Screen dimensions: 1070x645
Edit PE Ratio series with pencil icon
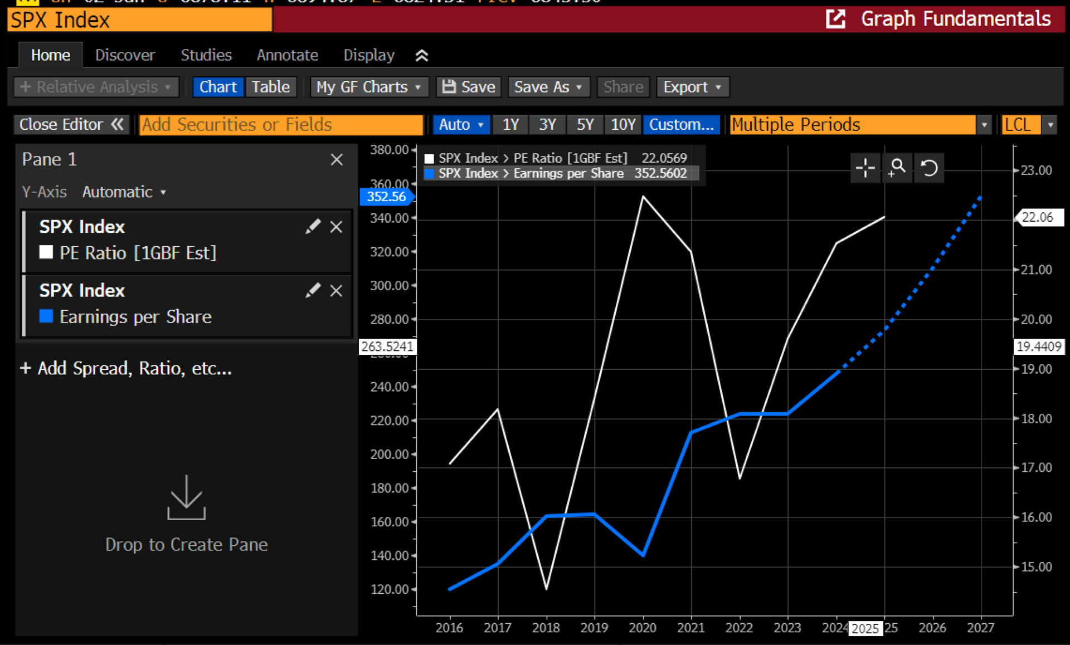[313, 226]
